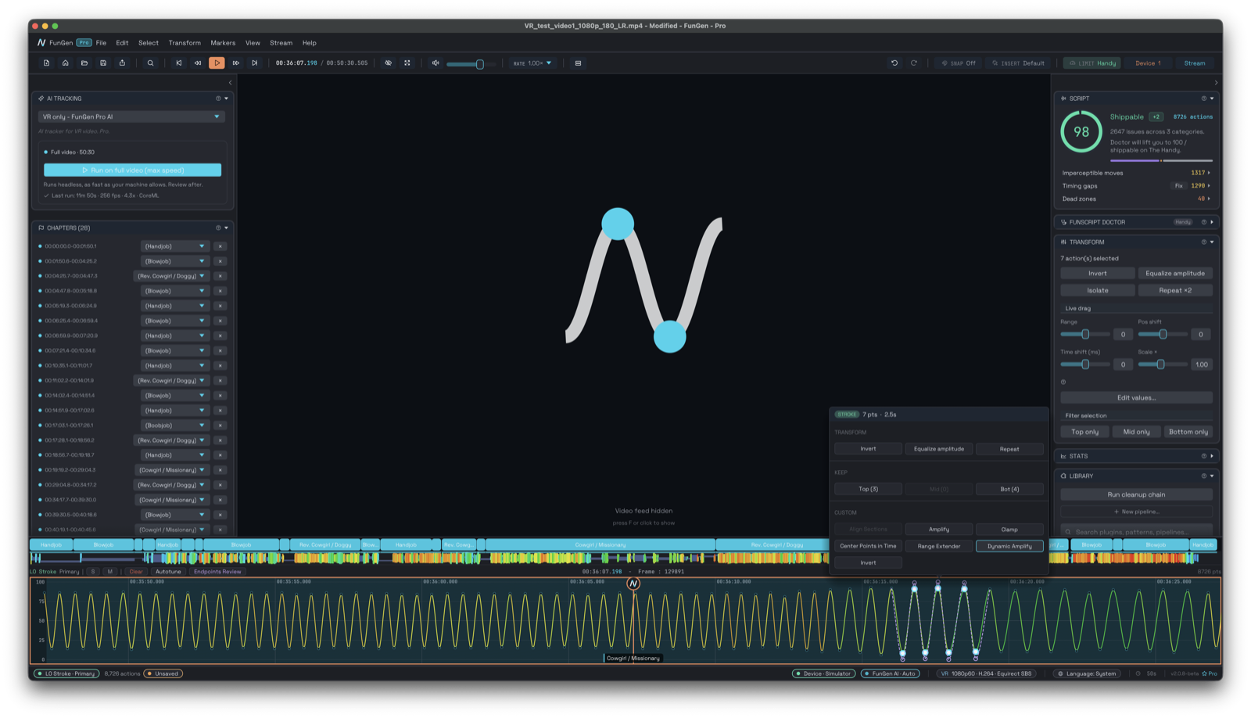Open type dropdown for chapter 00:17:03.1 Boobjob
Screen dimensions: 1251x718
pos(174,425)
